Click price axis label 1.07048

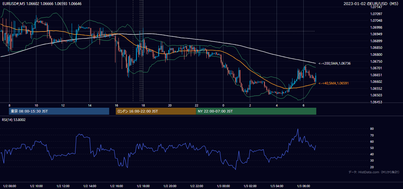[376, 20]
